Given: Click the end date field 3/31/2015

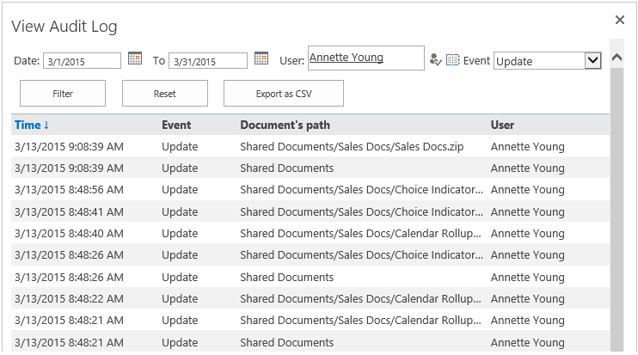Looking at the screenshot, I should [x=208, y=61].
